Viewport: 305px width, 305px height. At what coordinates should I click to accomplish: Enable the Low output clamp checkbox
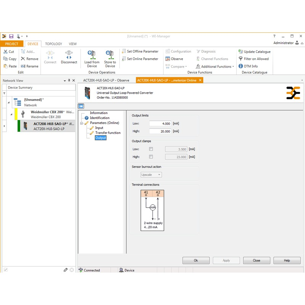click(x=151, y=149)
